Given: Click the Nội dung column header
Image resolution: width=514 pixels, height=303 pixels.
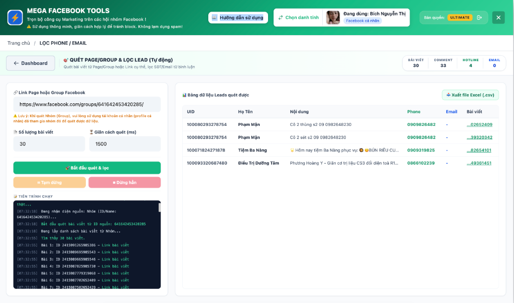Looking at the screenshot, I should (299, 112).
